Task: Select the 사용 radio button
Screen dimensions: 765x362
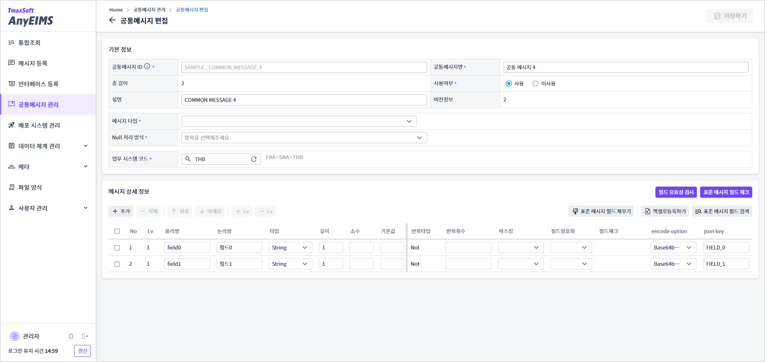Action: pos(509,84)
